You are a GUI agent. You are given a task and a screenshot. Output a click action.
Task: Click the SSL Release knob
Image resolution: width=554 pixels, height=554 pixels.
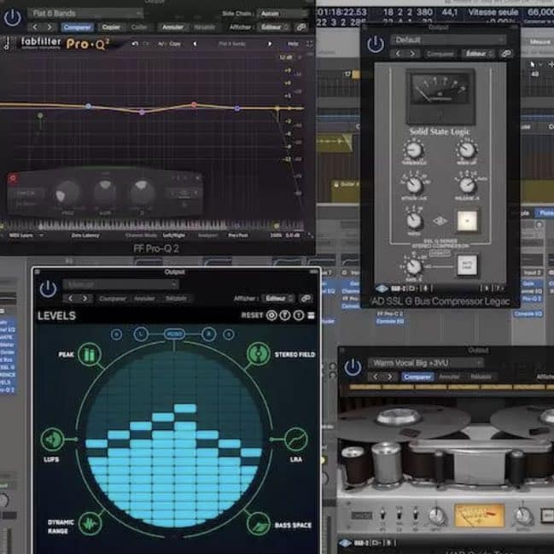[x=467, y=184]
